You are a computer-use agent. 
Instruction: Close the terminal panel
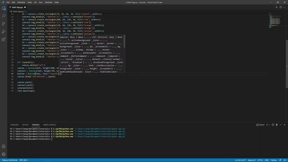coord(284,125)
